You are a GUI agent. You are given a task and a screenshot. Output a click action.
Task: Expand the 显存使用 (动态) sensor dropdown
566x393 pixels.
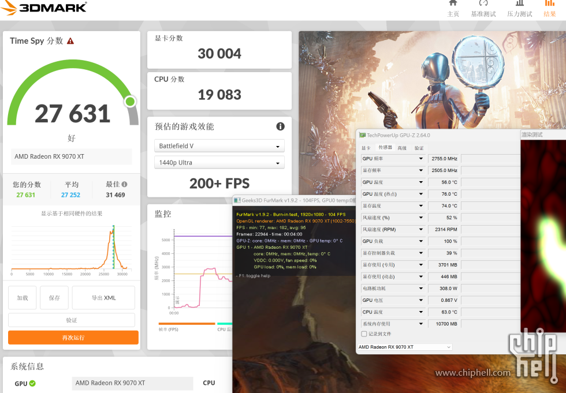coord(420,276)
